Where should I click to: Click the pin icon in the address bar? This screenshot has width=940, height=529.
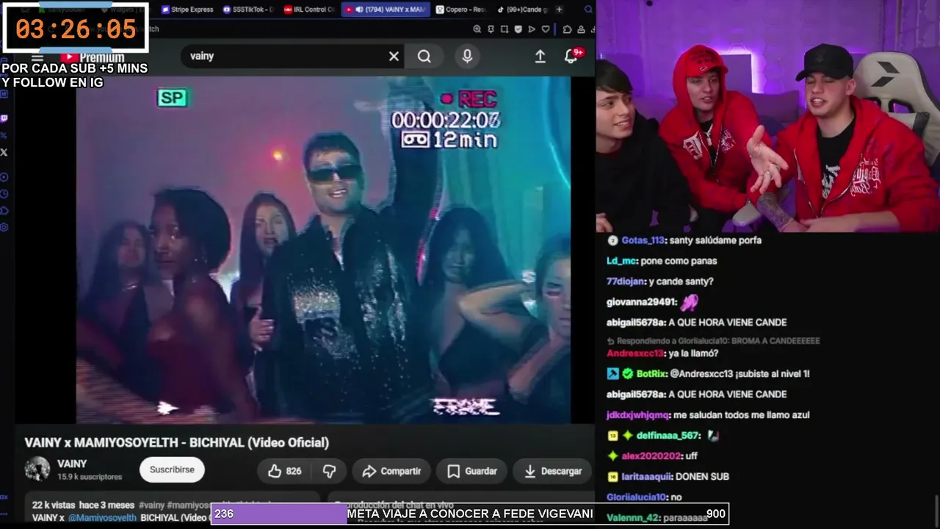pyautogui.click(x=491, y=29)
